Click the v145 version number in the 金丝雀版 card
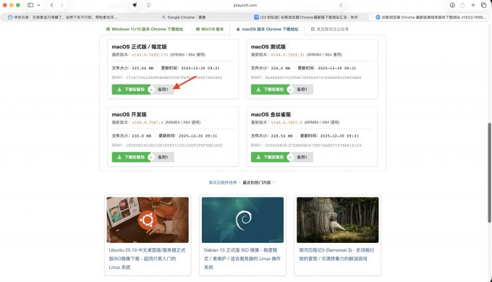Screen dimensions: 492x282 point(287,122)
